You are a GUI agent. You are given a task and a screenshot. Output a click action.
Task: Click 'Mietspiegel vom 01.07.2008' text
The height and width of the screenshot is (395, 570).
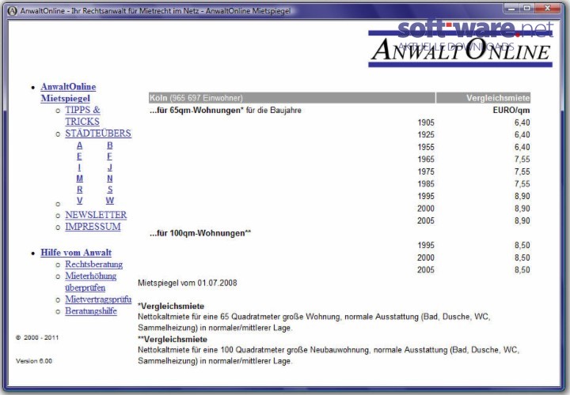click(187, 283)
